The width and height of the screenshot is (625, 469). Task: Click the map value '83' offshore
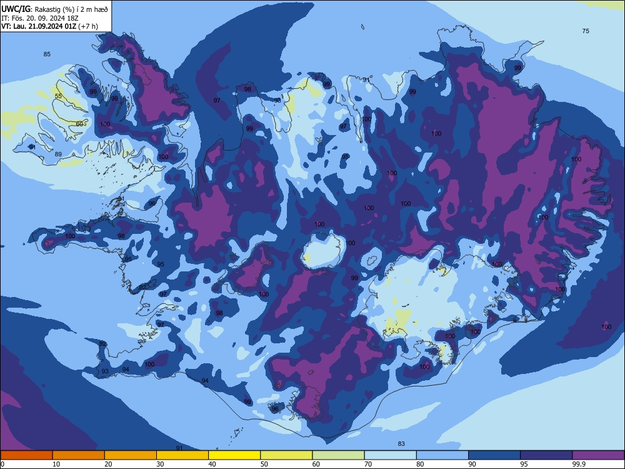tap(401, 443)
